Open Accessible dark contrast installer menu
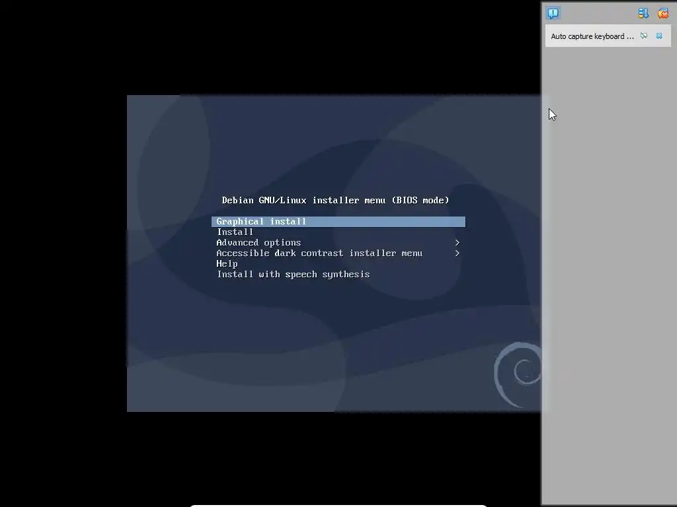Screen dimensions: 677x507 point(338,253)
